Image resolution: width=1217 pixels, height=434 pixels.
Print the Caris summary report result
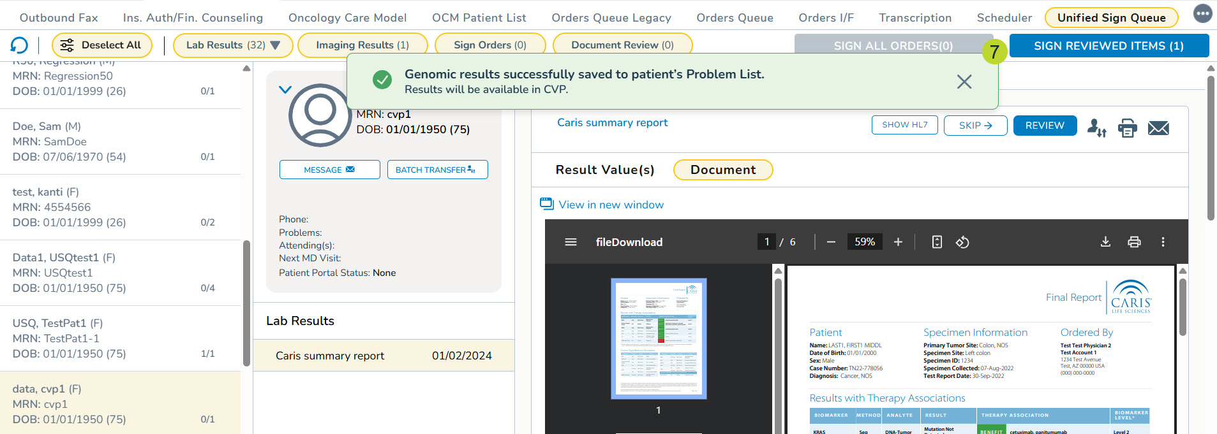tap(1127, 128)
